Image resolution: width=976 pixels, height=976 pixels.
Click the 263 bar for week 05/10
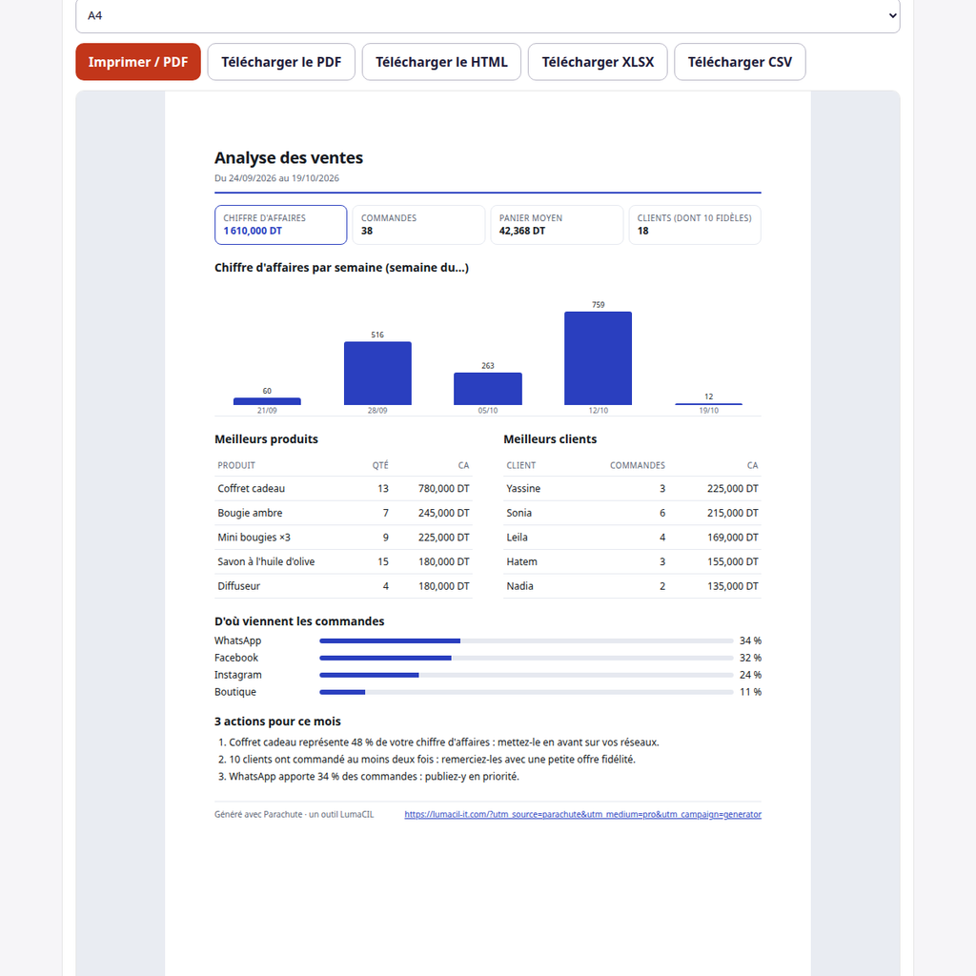pyautogui.click(x=488, y=389)
